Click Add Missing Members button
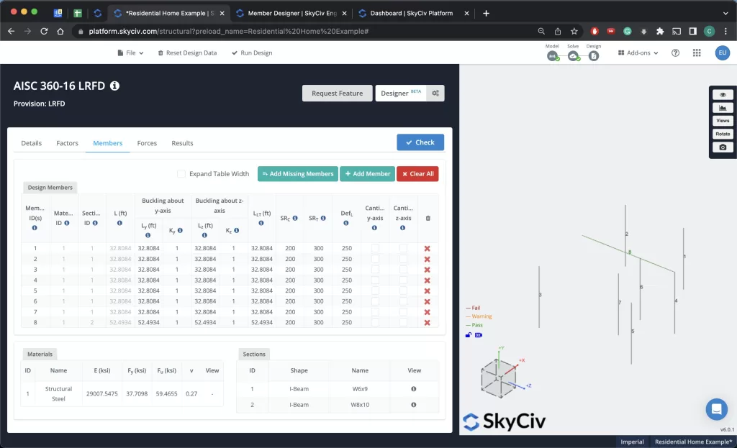737x448 pixels. pos(297,174)
